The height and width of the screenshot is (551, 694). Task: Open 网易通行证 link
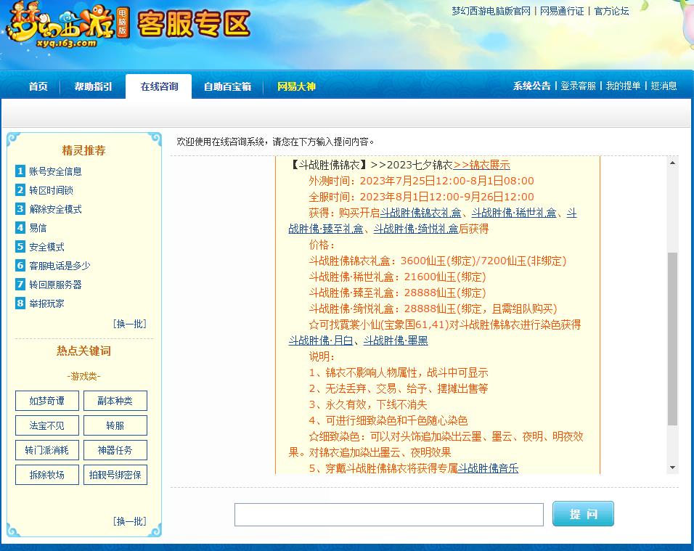pos(562,11)
